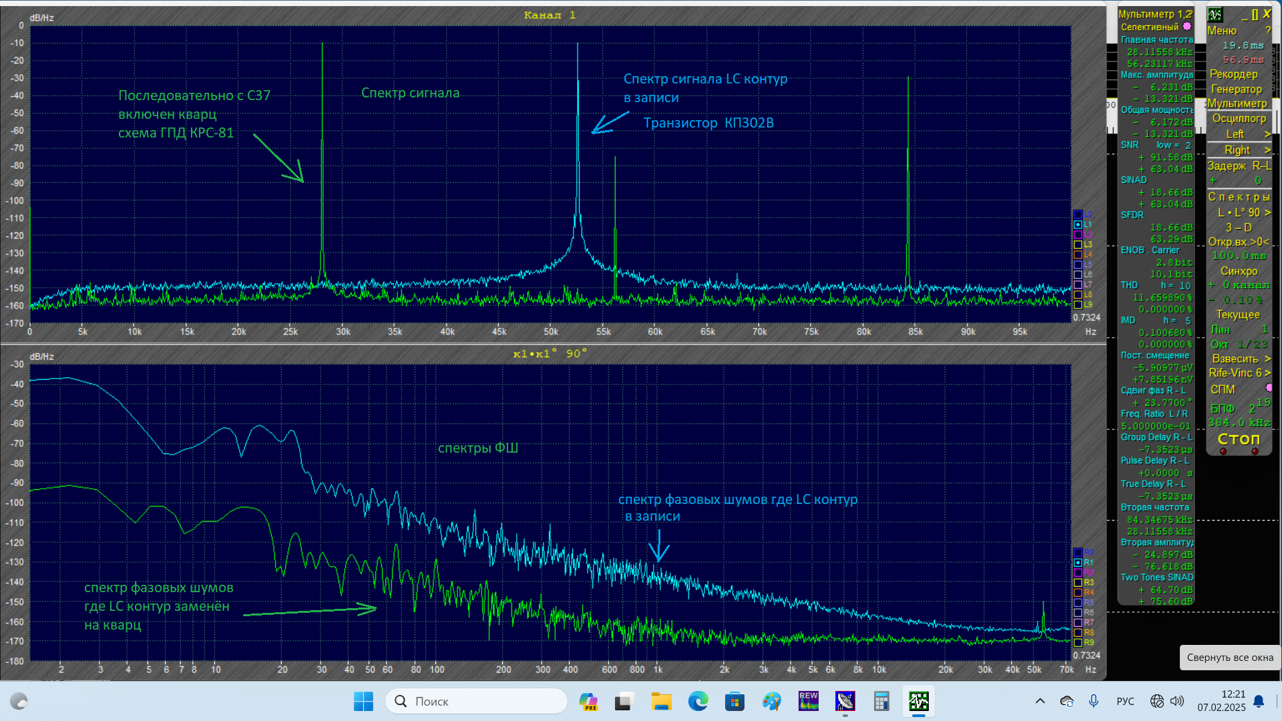Click the Windows taskbar search field

pos(476,701)
